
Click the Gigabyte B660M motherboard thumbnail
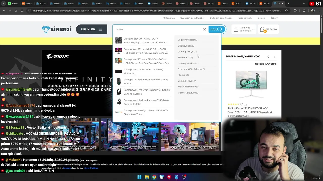point(119,40)
